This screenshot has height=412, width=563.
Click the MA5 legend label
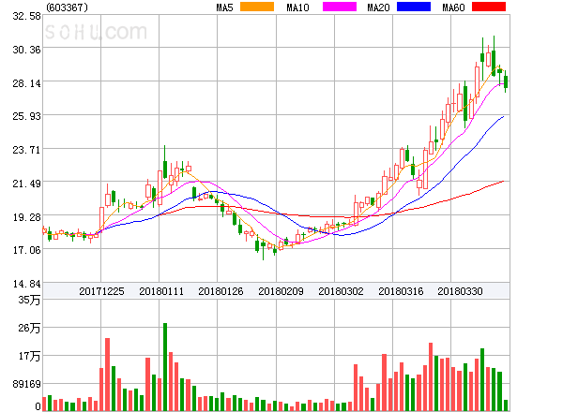click(x=224, y=7)
